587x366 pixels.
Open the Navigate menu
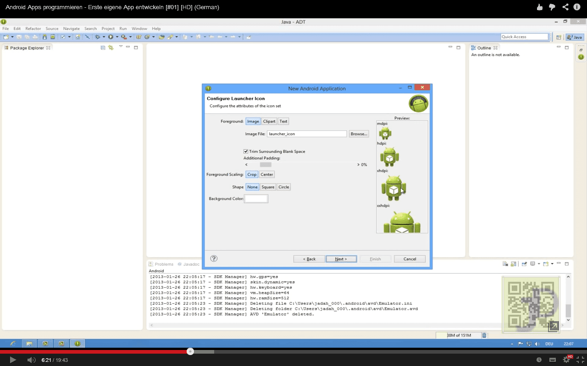[72, 28]
